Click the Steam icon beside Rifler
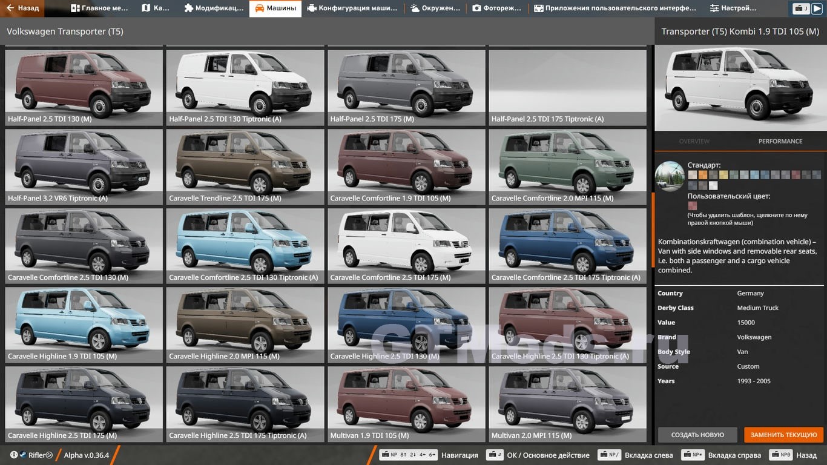The height and width of the screenshot is (465, 827). (23, 455)
